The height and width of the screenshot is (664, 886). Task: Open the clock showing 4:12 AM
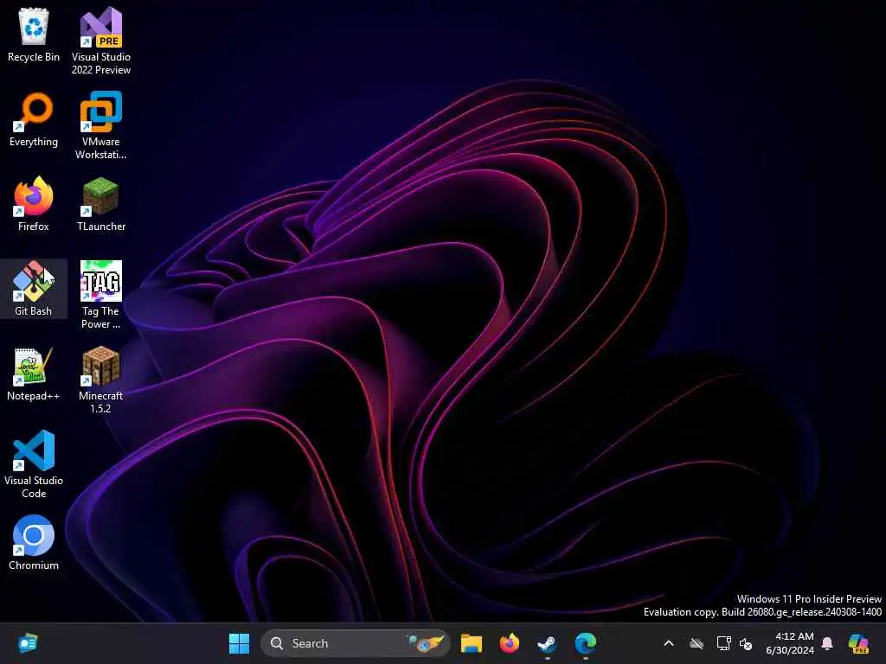pos(790,643)
